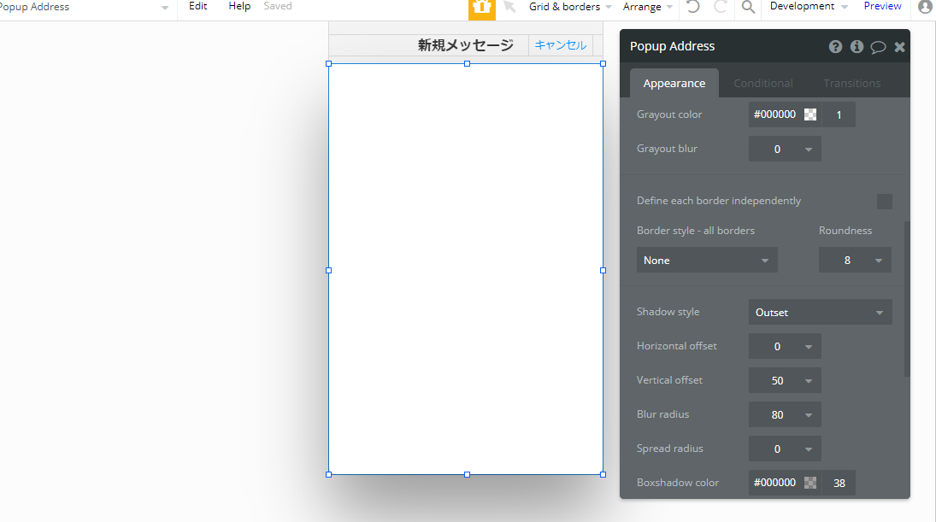Open the Grayout blur value dropdown

[x=785, y=150]
